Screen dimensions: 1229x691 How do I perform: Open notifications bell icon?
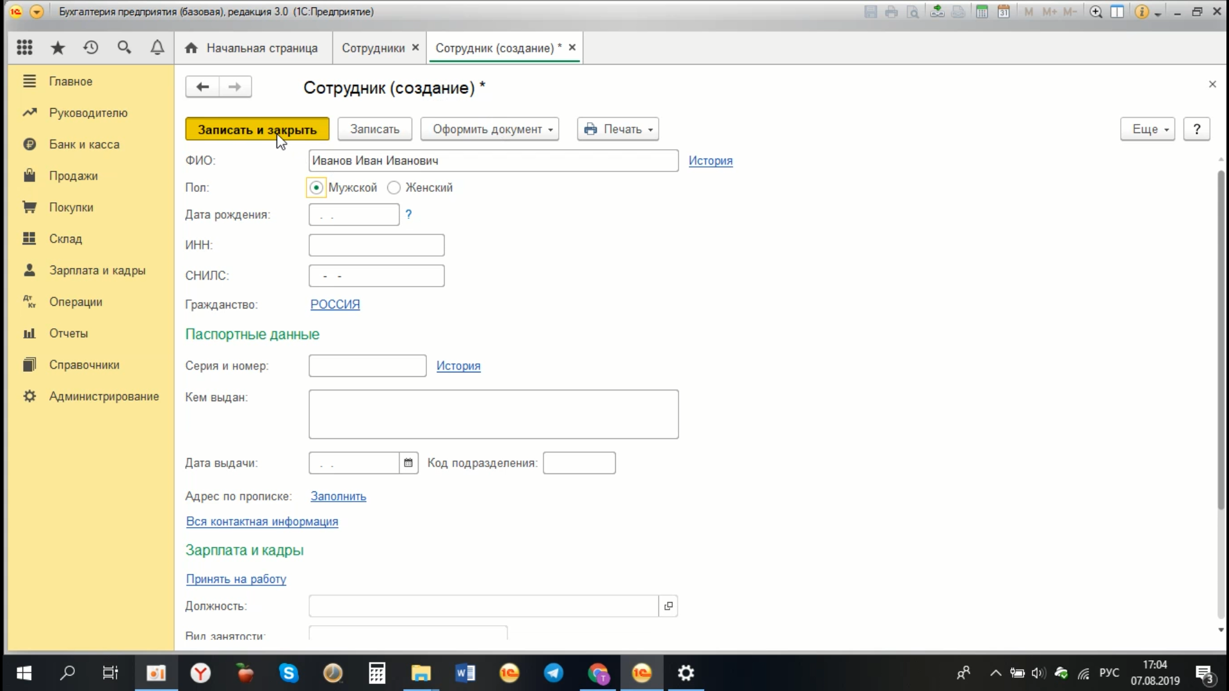point(157,47)
